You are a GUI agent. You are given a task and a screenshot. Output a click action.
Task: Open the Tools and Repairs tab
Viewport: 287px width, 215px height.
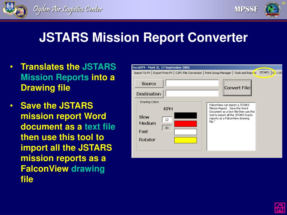pyautogui.click(x=245, y=73)
